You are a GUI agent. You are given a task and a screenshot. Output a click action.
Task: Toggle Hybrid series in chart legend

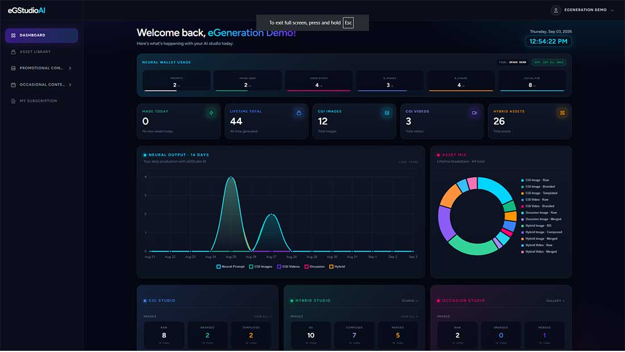337,267
